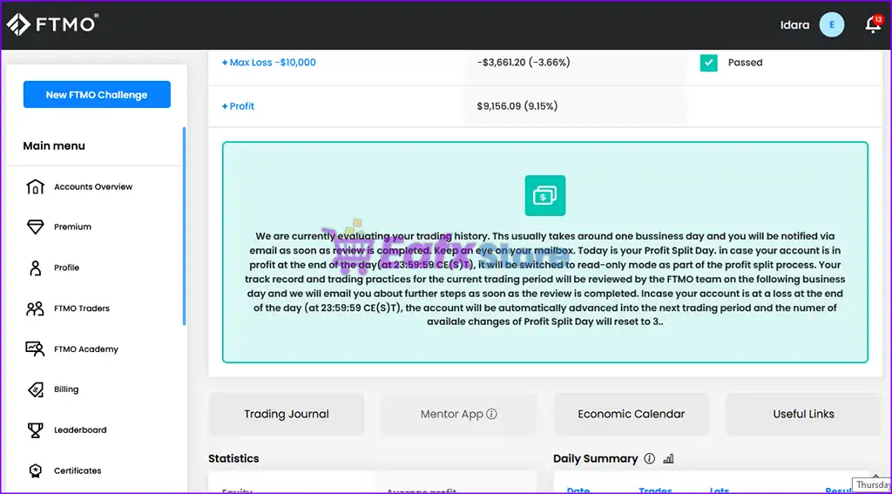Viewport: 892px width, 494px height.
Task: Click the FTMO Traders people icon
Action: 35,308
